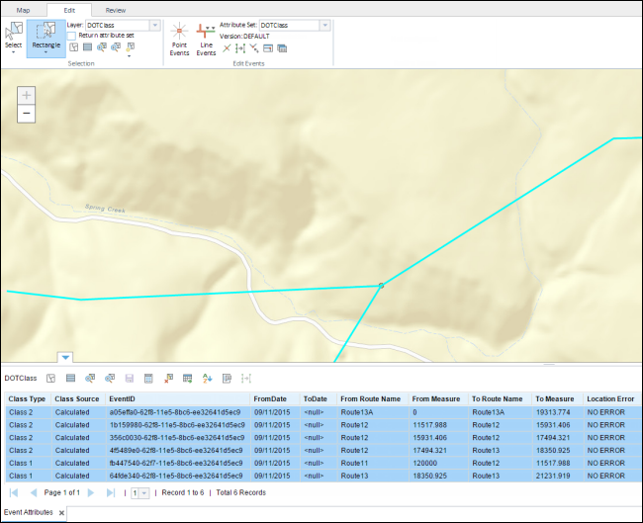Enable Return attribute set checkbox

pyautogui.click(x=73, y=35)
